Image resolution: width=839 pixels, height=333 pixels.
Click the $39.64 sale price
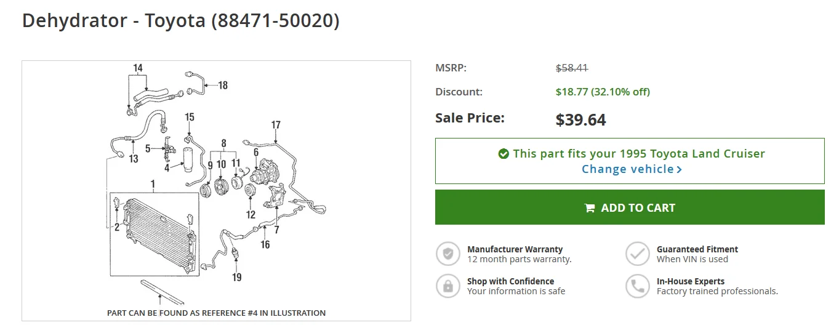pos(580,119)
